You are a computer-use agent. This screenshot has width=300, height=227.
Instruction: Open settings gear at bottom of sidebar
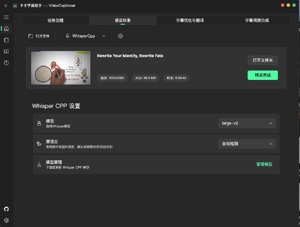click(6, 221)
